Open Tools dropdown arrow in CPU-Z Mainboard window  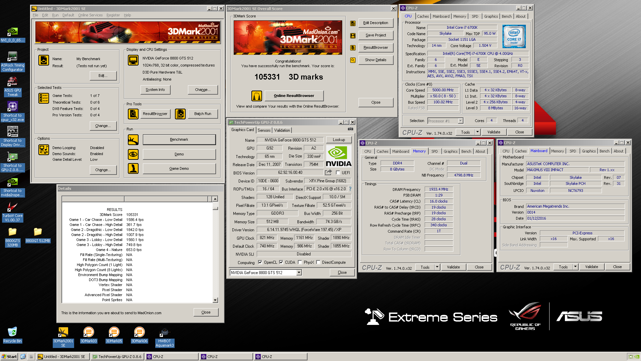[x=575, y=267]
